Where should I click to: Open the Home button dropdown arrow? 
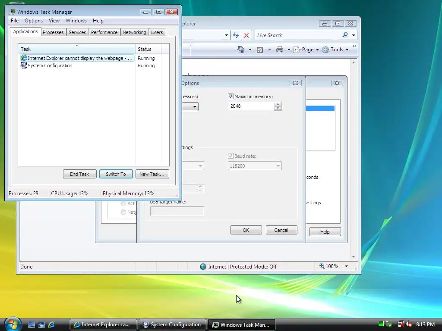coord(250,50)
